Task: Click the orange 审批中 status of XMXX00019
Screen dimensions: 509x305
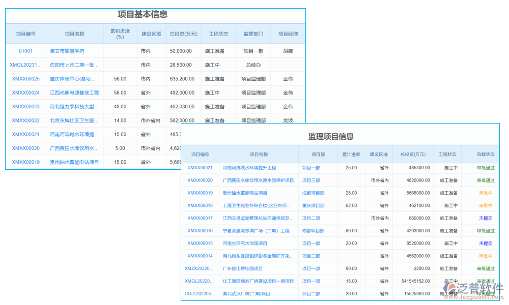Action: (x=485, y=193)
